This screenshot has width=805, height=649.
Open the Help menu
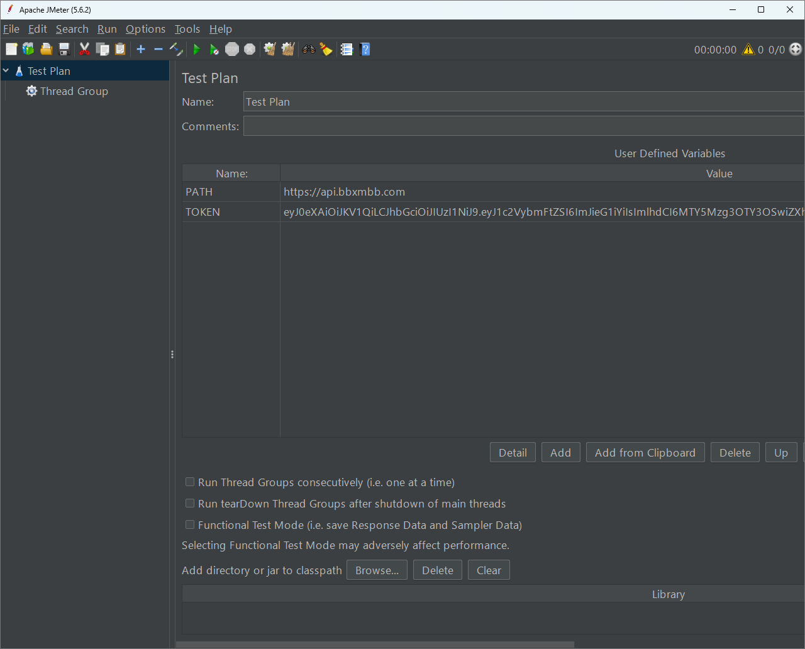221,29
